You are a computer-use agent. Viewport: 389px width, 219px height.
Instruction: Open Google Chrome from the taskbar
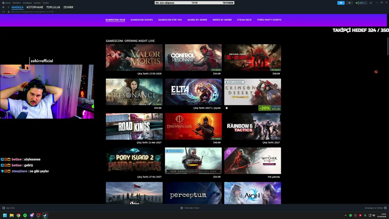pyautogui.click(x=18, y=215)
